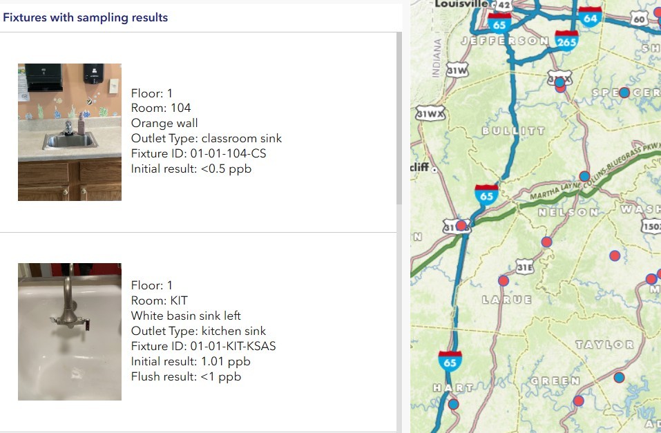
Task: Click the marker just below the Nelson label
Action: pyautogui.click(x=547, y=242)
